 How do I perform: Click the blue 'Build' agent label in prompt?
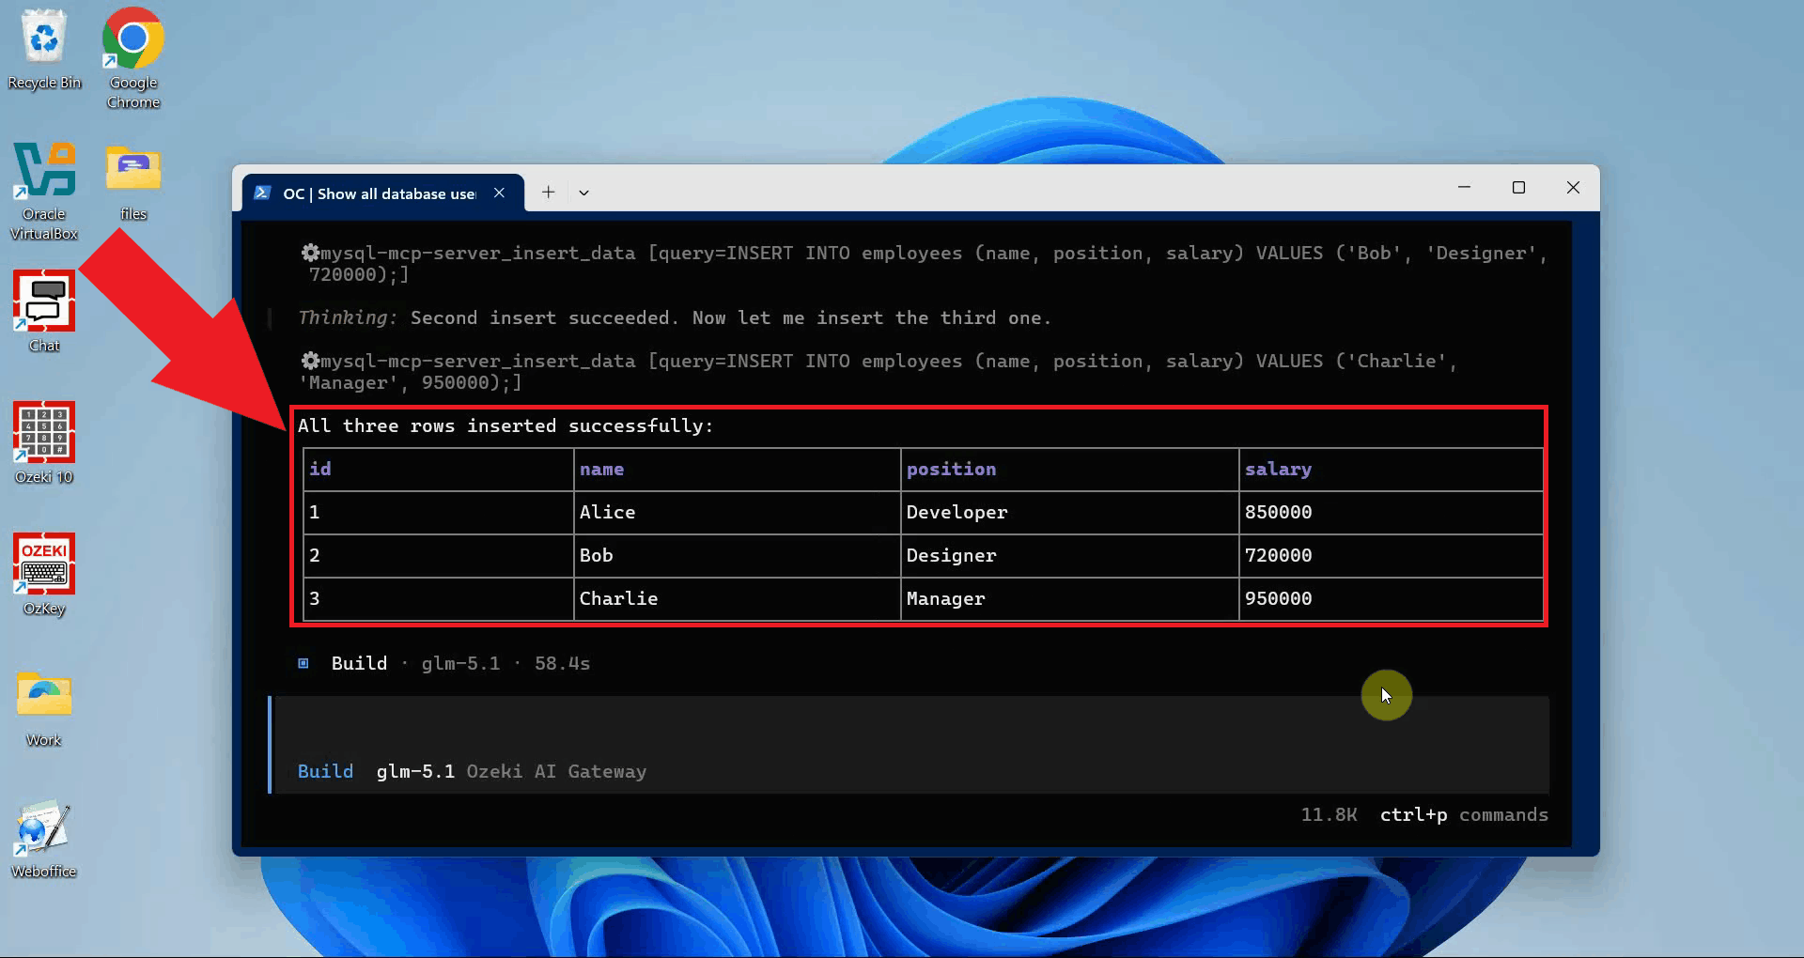tap(325, 771)
